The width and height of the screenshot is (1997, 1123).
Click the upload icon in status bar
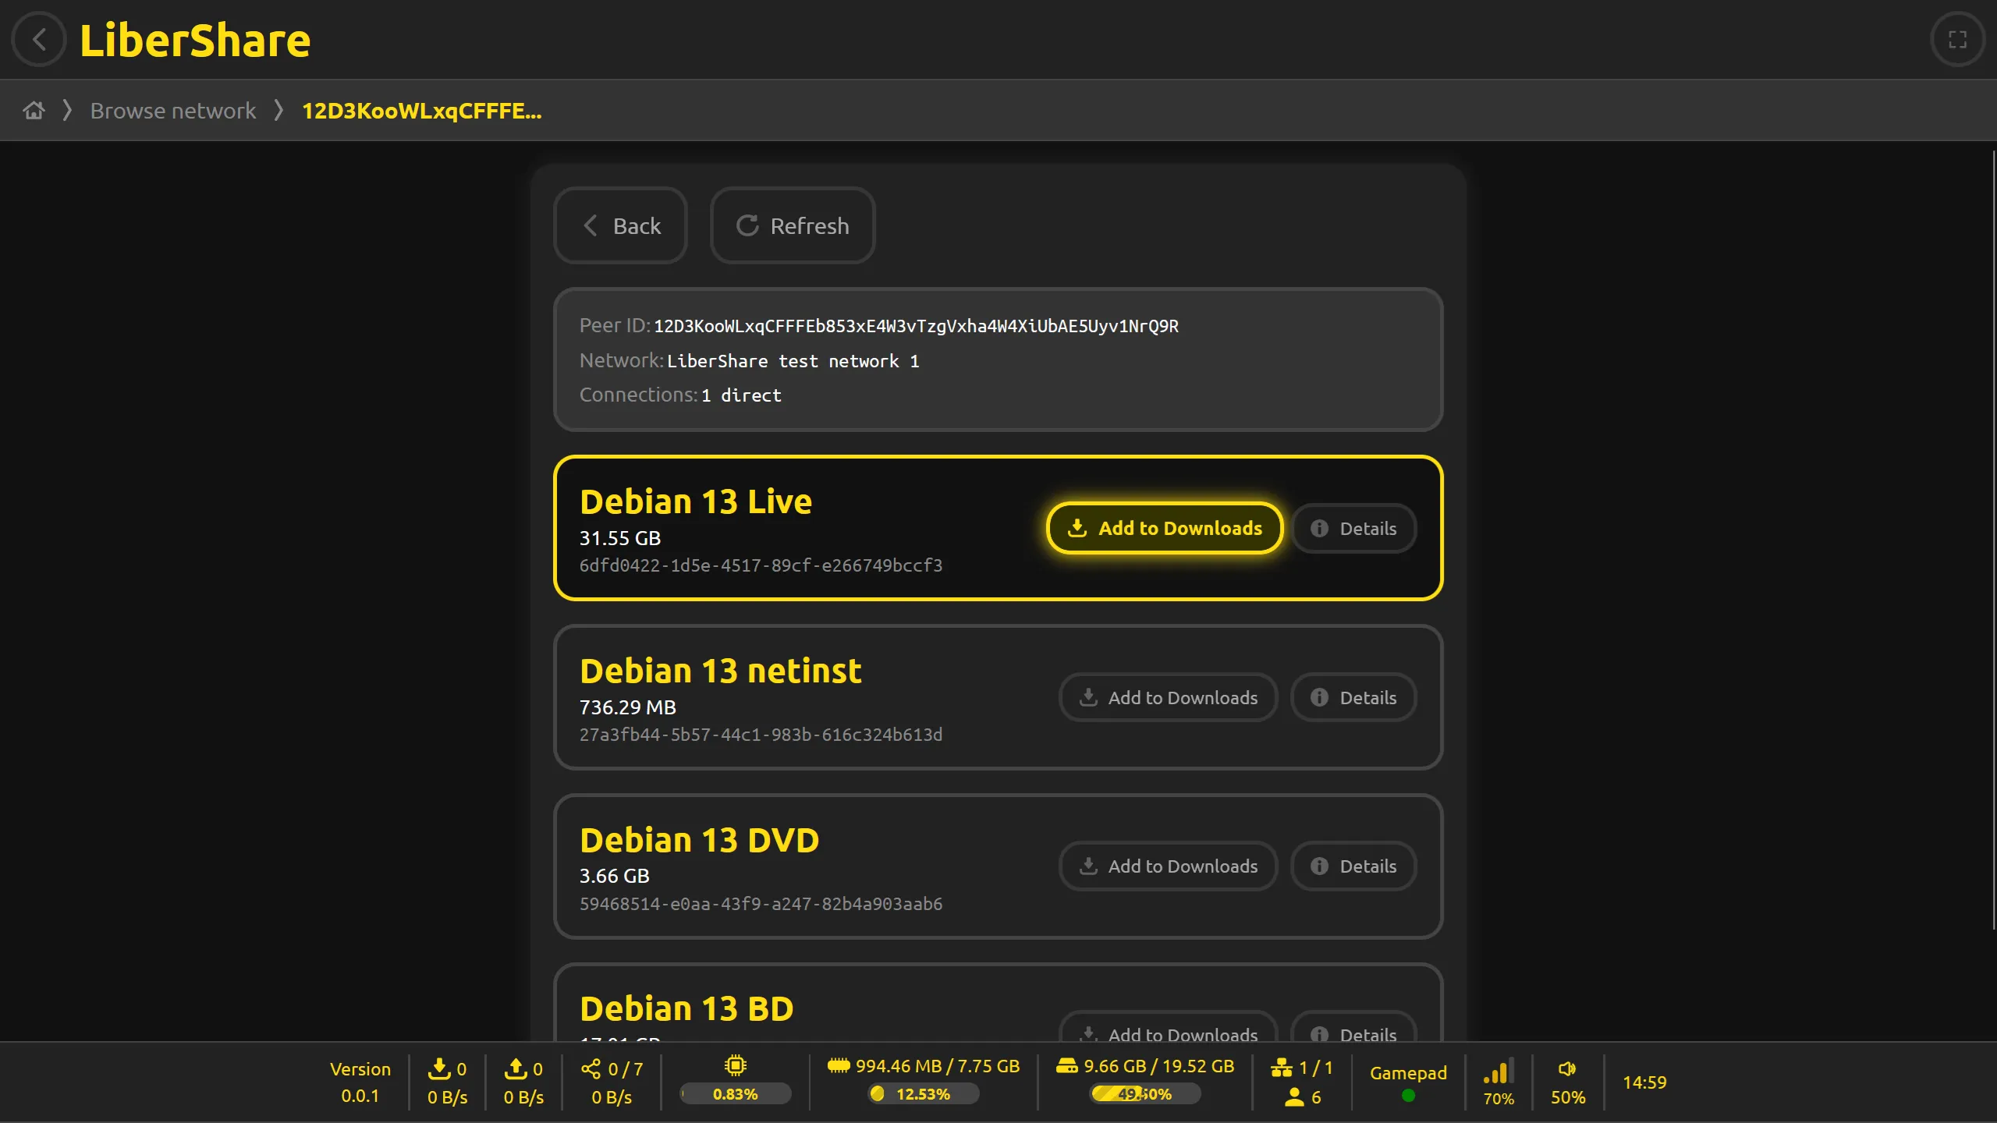[x=516, y=1068]
